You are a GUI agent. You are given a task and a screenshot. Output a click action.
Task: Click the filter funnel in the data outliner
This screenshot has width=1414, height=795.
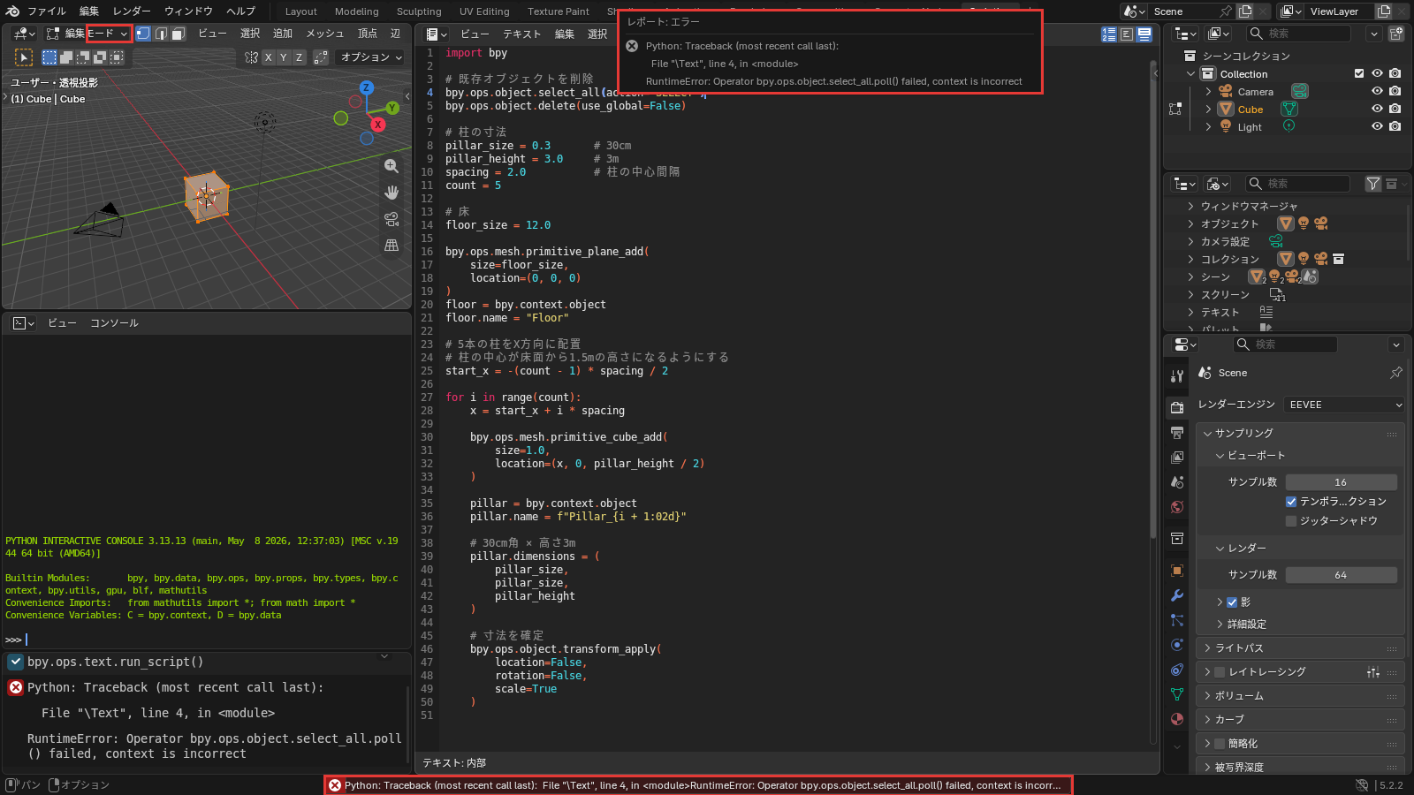1372,184
